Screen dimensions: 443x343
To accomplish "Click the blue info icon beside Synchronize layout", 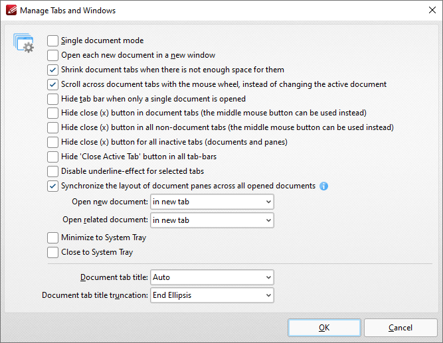I will point(324,186).
